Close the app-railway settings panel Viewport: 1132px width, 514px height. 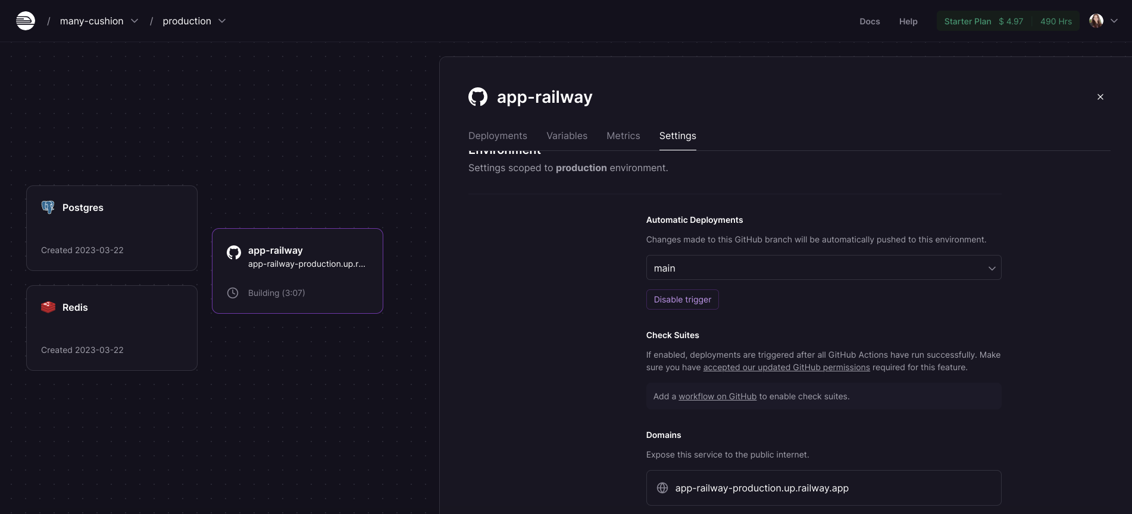coord(1100,97)
